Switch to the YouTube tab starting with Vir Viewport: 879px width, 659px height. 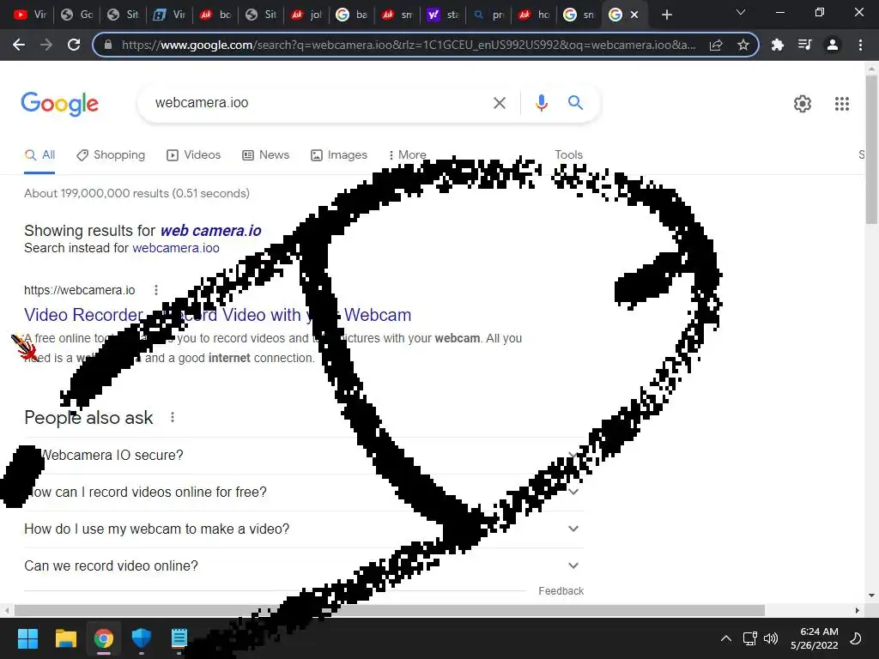click(30, 15)
